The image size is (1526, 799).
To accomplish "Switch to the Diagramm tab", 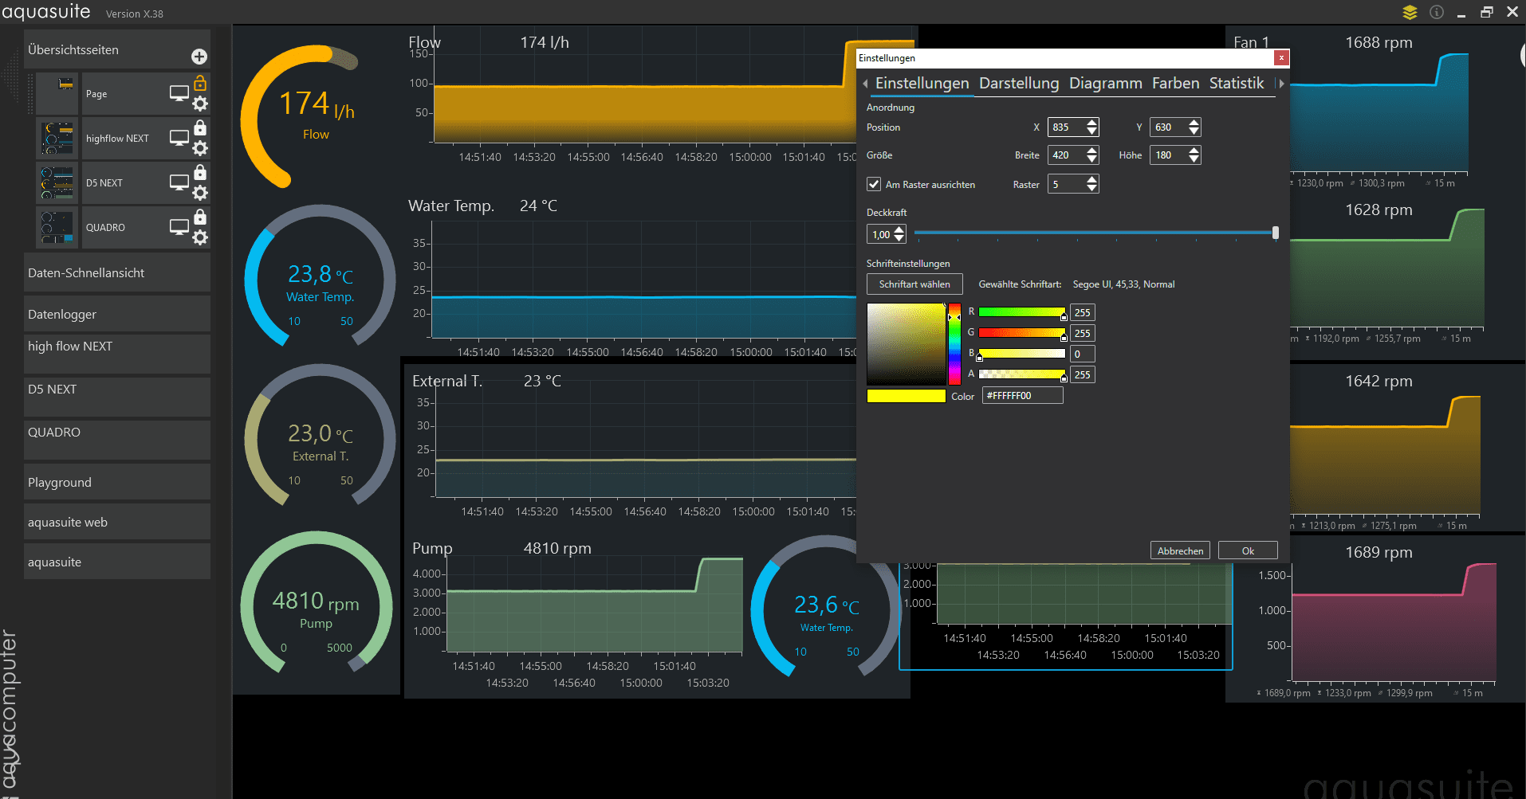I will coord(1105,83).
